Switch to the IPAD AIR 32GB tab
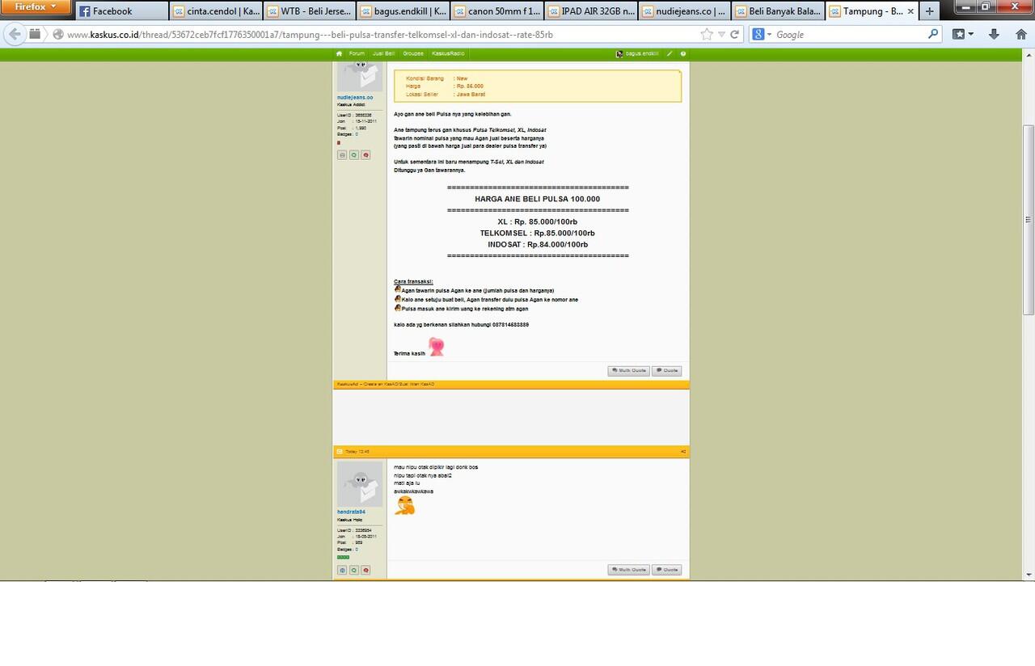The height and width of the screenshot is (666, 1035). 591,11
